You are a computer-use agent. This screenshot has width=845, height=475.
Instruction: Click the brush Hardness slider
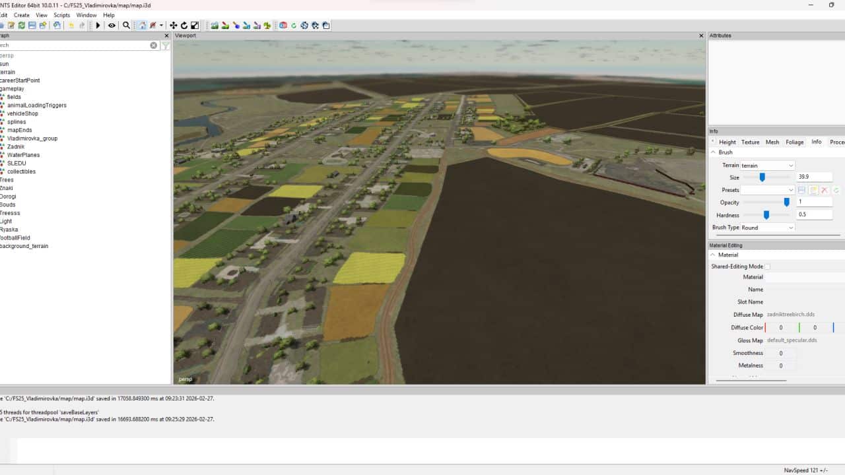766,215
